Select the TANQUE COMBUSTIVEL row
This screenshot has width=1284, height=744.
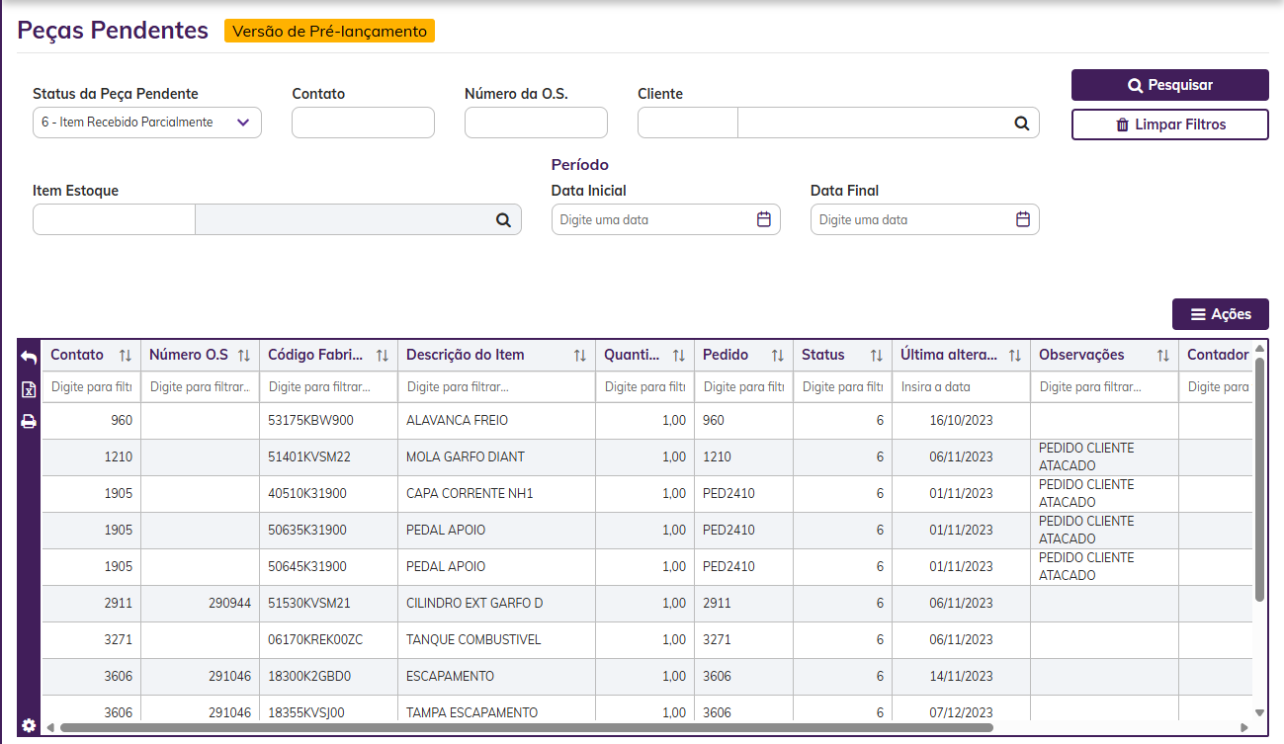point(473,640)
